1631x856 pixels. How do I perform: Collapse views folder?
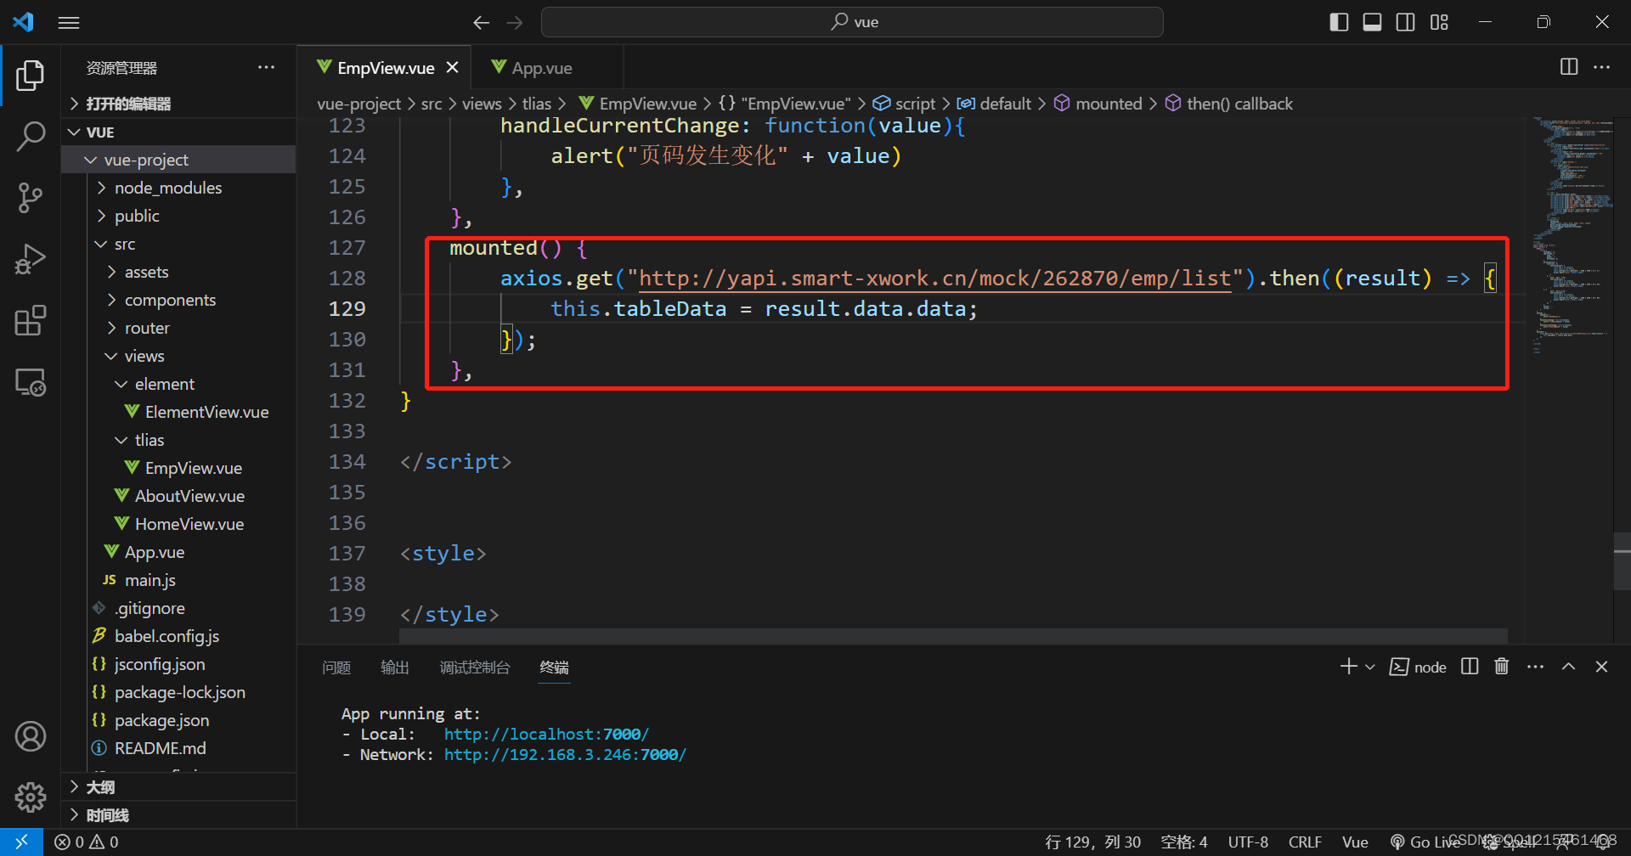pos(178,356)
